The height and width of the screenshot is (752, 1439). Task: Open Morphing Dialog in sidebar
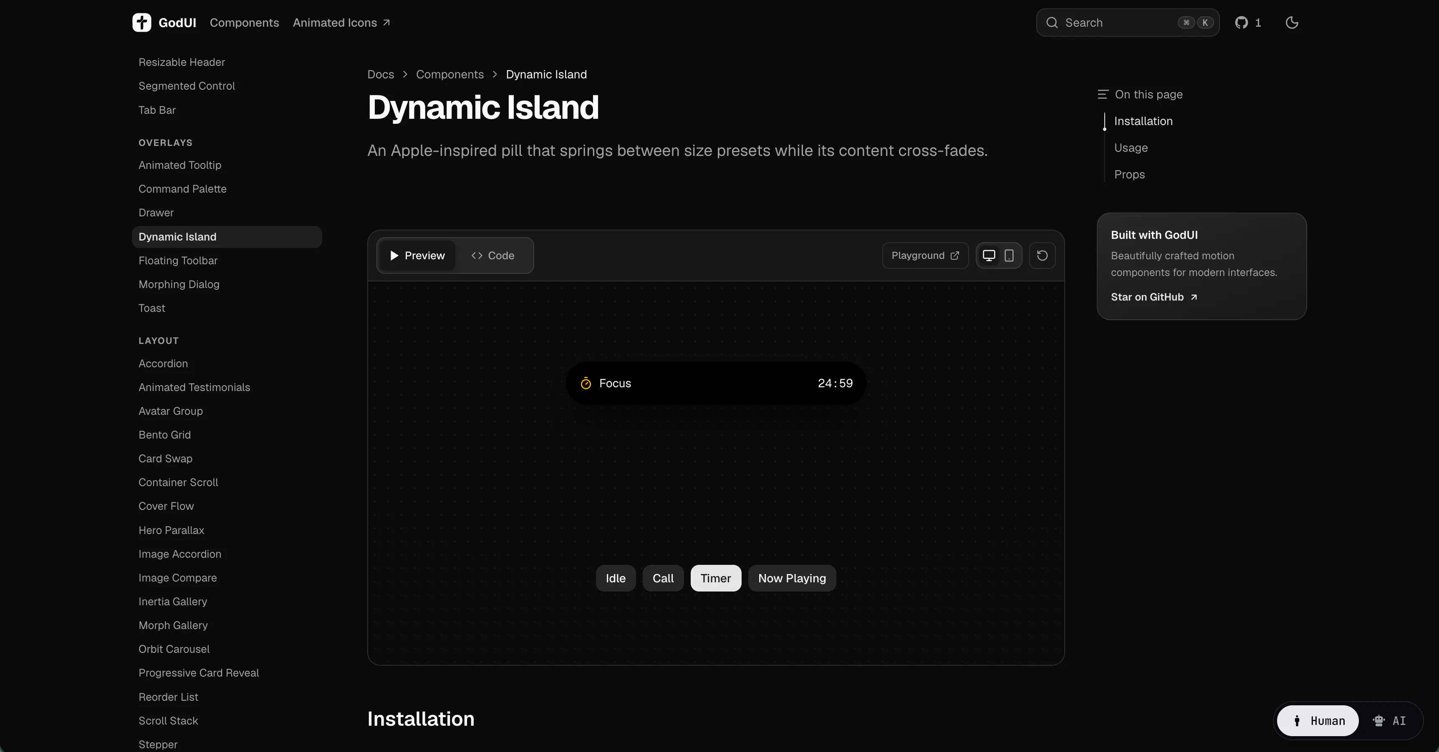coord(179,285)
